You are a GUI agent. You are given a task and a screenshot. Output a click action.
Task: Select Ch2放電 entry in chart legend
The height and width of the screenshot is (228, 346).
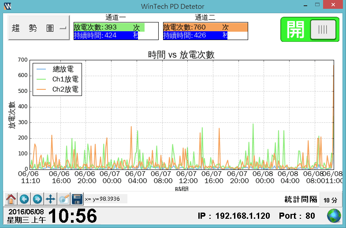[x=64, y=89]
